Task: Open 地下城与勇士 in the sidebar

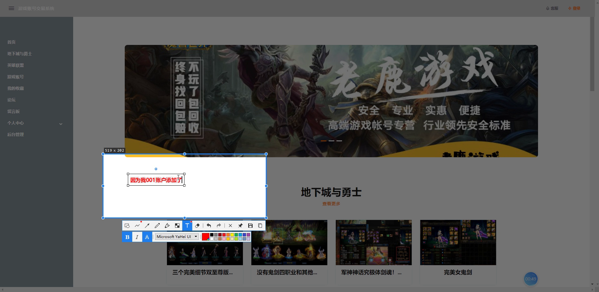Action: (20, 54)
